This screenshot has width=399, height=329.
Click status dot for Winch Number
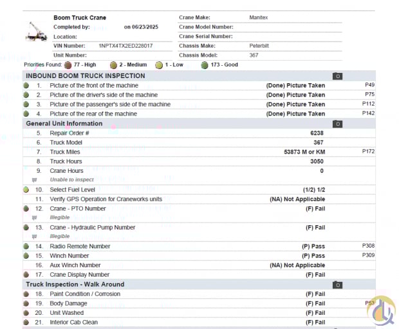(26, 256)
